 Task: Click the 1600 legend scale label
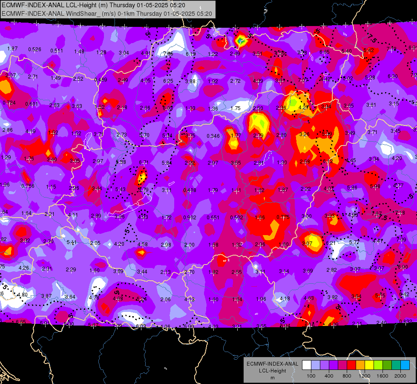382,376
